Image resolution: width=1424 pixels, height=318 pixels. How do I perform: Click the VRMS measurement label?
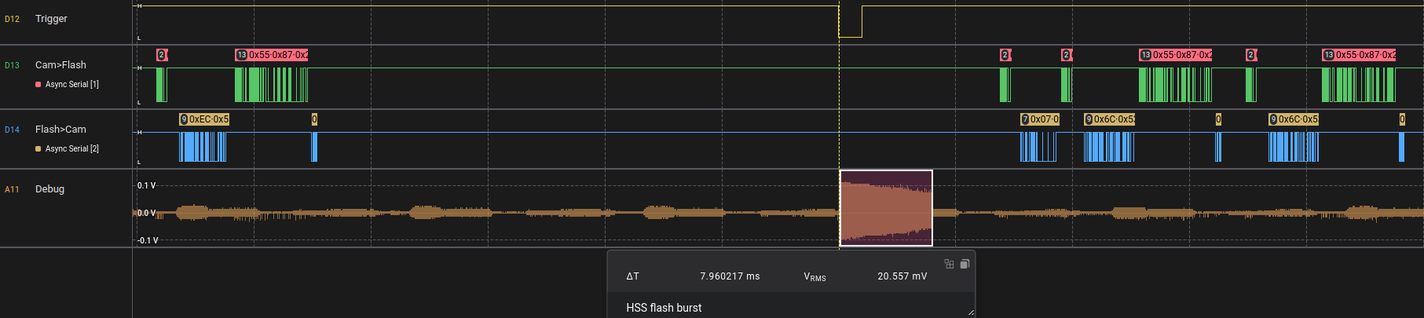pyautogui.click(x=814, y=277)
